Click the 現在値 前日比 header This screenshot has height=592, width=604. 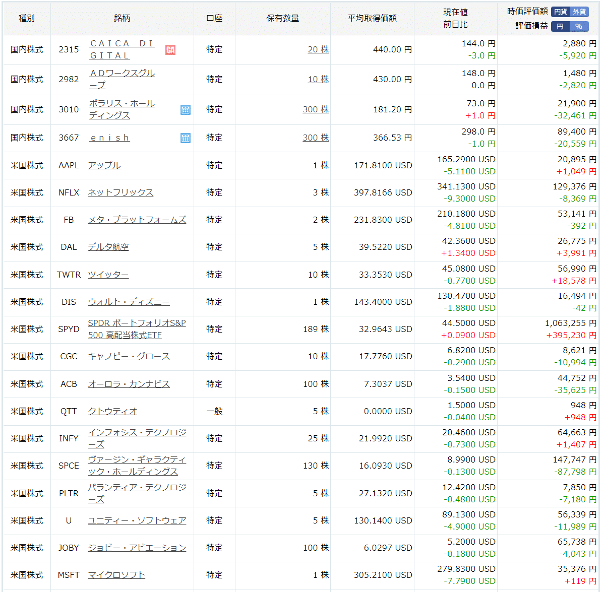coord(455,19)
